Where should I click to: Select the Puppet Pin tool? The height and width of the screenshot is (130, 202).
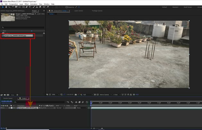pyautogui.click(x=48, y=7)
